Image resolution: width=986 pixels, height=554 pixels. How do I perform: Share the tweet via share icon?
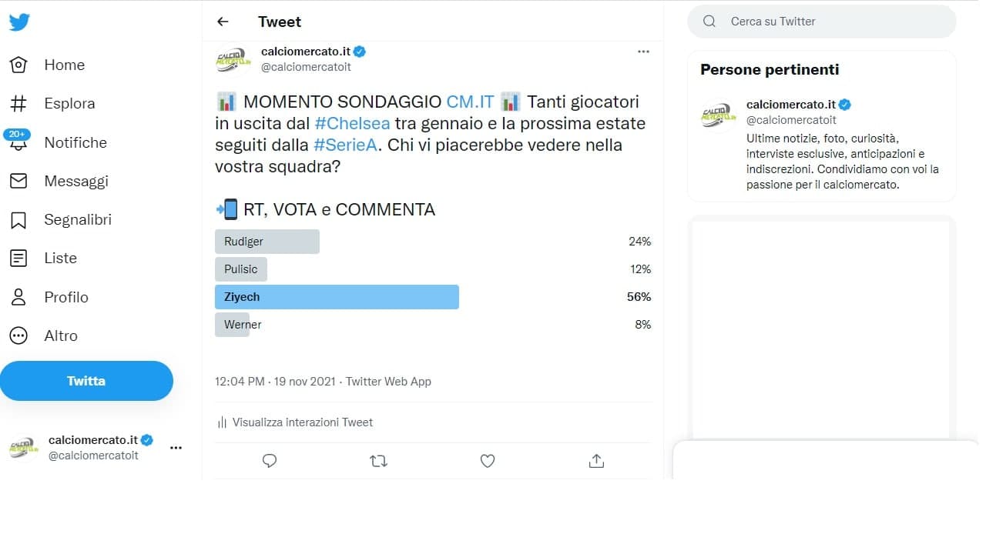coord(595,461)
